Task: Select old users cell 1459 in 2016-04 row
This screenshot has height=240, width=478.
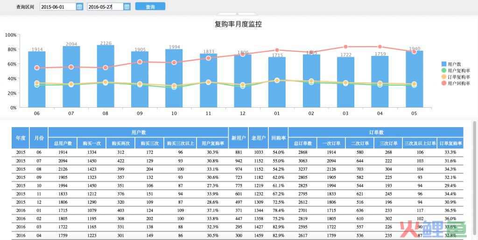Action: [259, 235]
